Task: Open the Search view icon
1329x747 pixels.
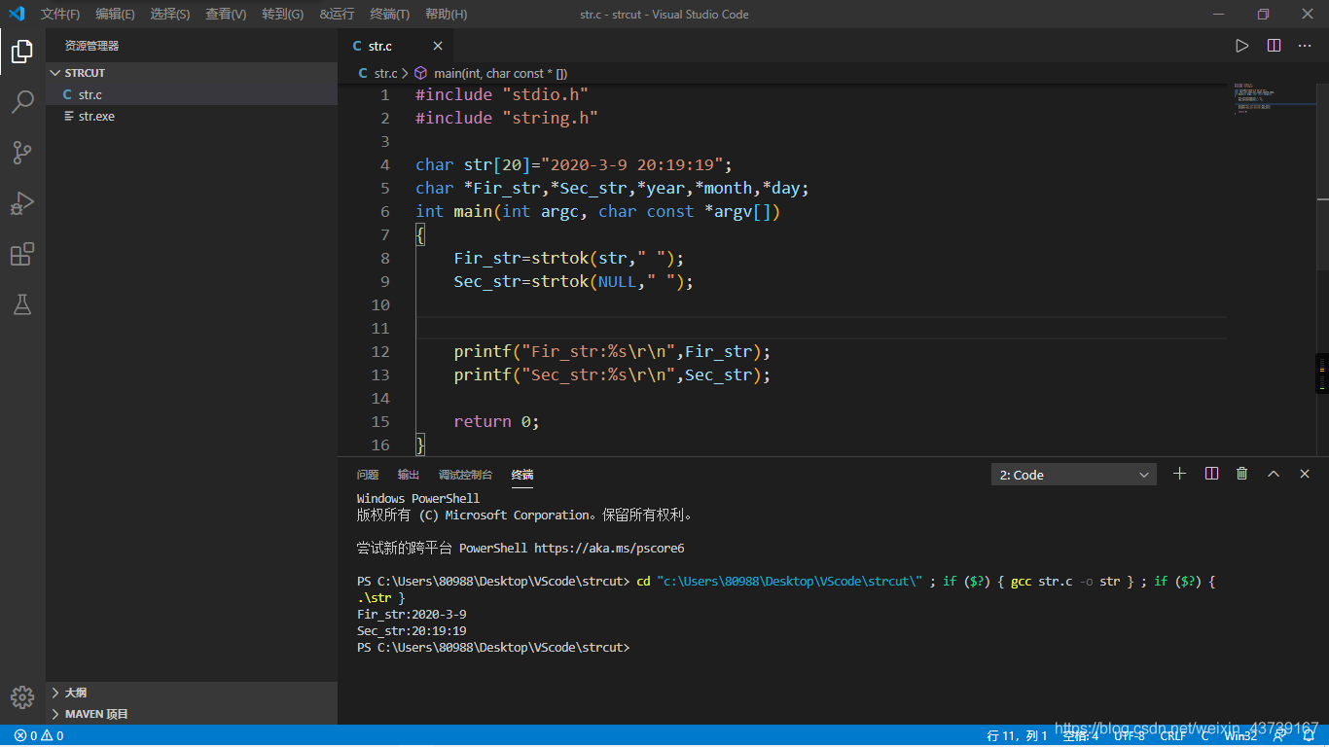Action: pyautogui.click(x=22, y=102)
